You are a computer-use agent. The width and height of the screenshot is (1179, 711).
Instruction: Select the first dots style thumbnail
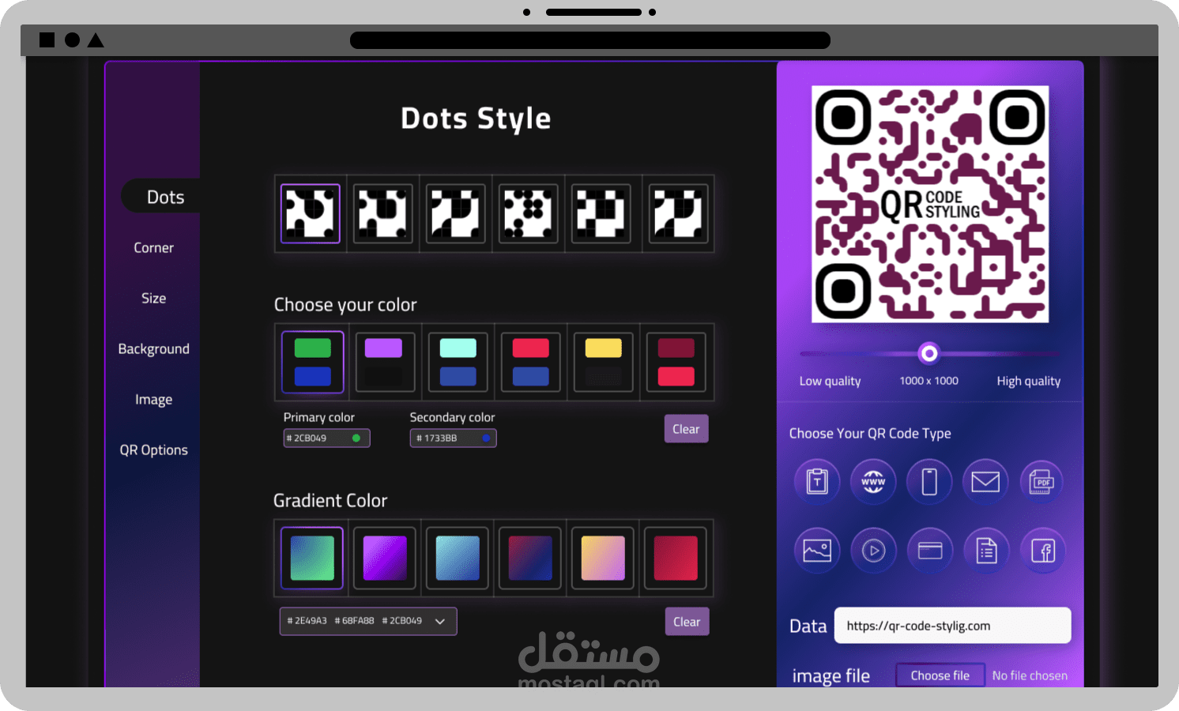(311, 213)
